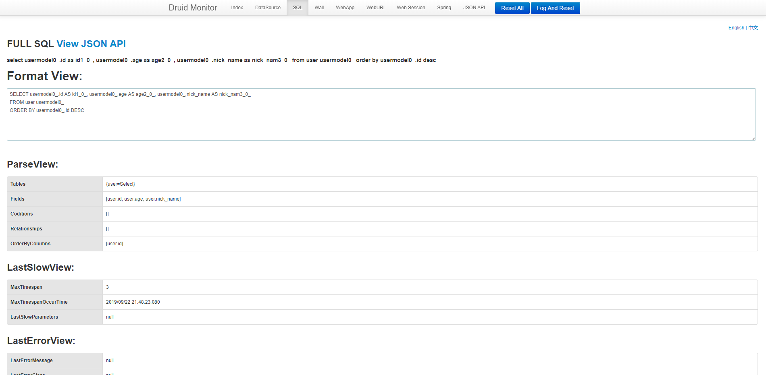Screen dimensions: 766x375
Task: Open the Index tab
Action: pos(237,8)
